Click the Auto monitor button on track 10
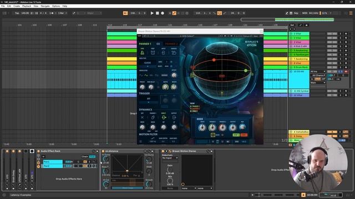Image resolution: width=355 pixels, height=199 pixels. point(318,79)
